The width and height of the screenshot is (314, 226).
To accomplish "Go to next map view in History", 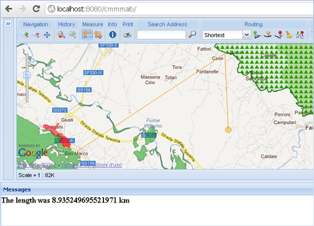I will [72, 35].
